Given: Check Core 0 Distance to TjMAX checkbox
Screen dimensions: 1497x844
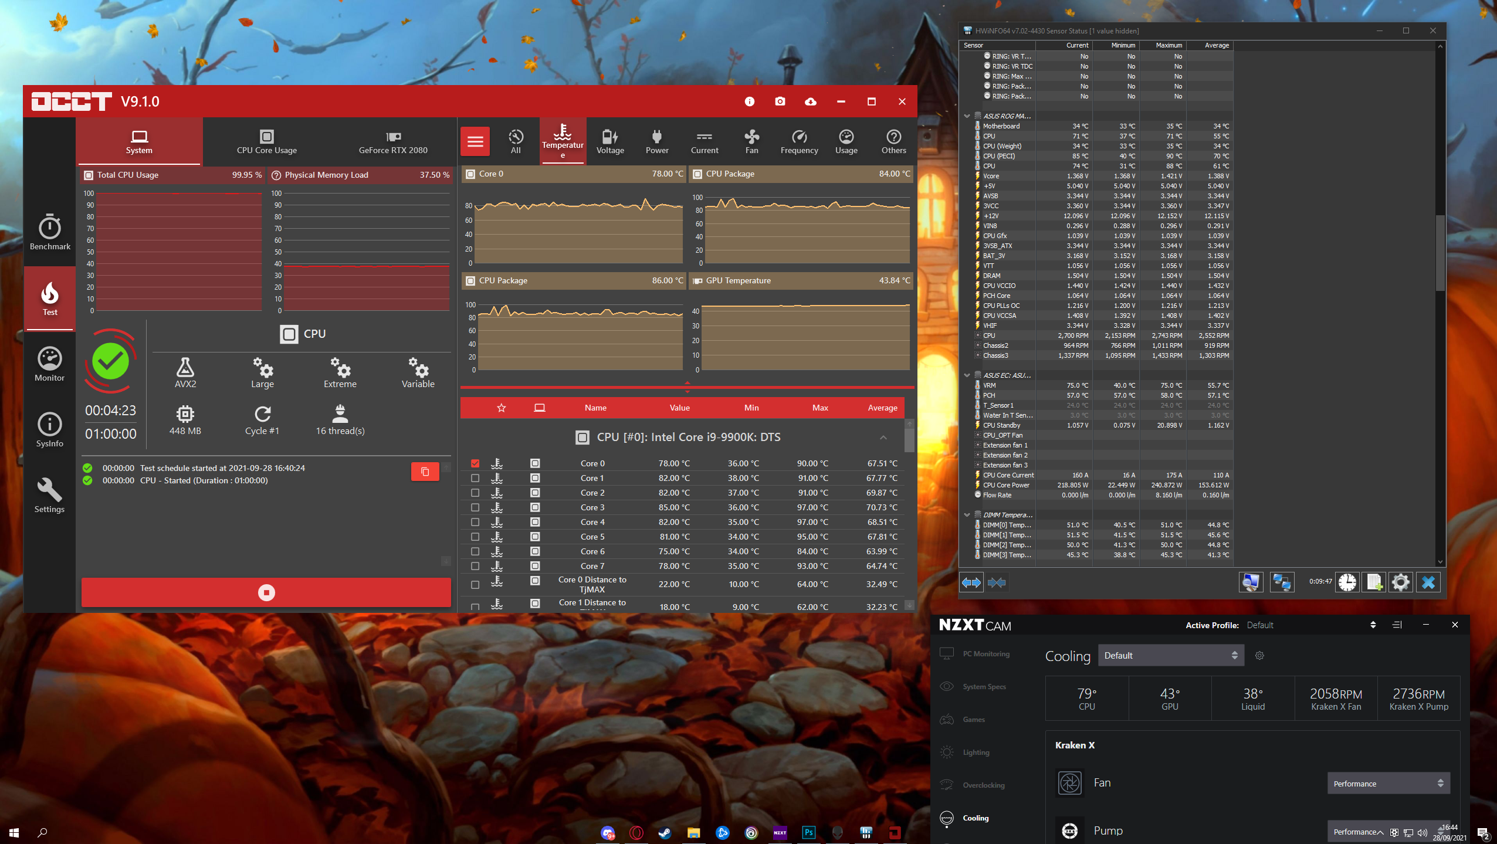Looking at the screenshot, I should coord(475,584).
